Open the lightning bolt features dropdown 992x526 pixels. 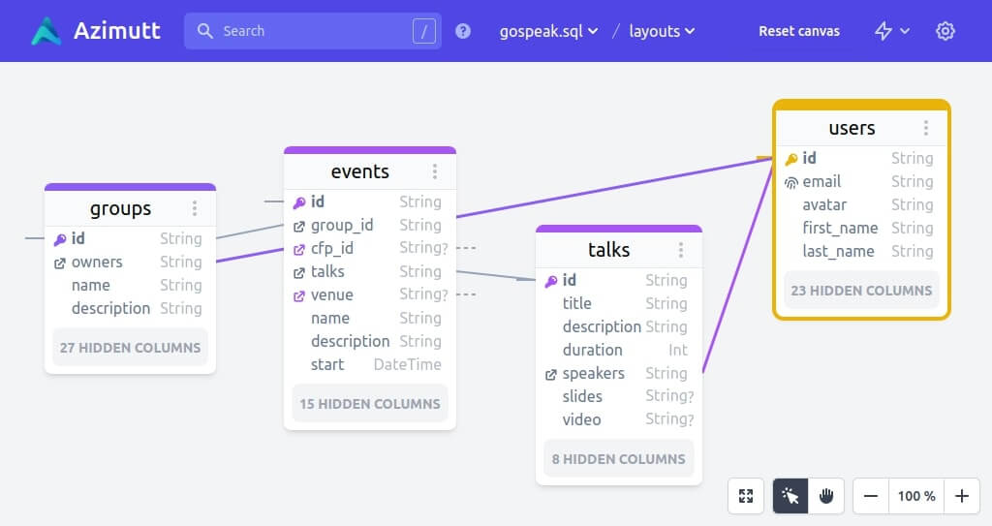pyautogui.click(x=891, y=31)
